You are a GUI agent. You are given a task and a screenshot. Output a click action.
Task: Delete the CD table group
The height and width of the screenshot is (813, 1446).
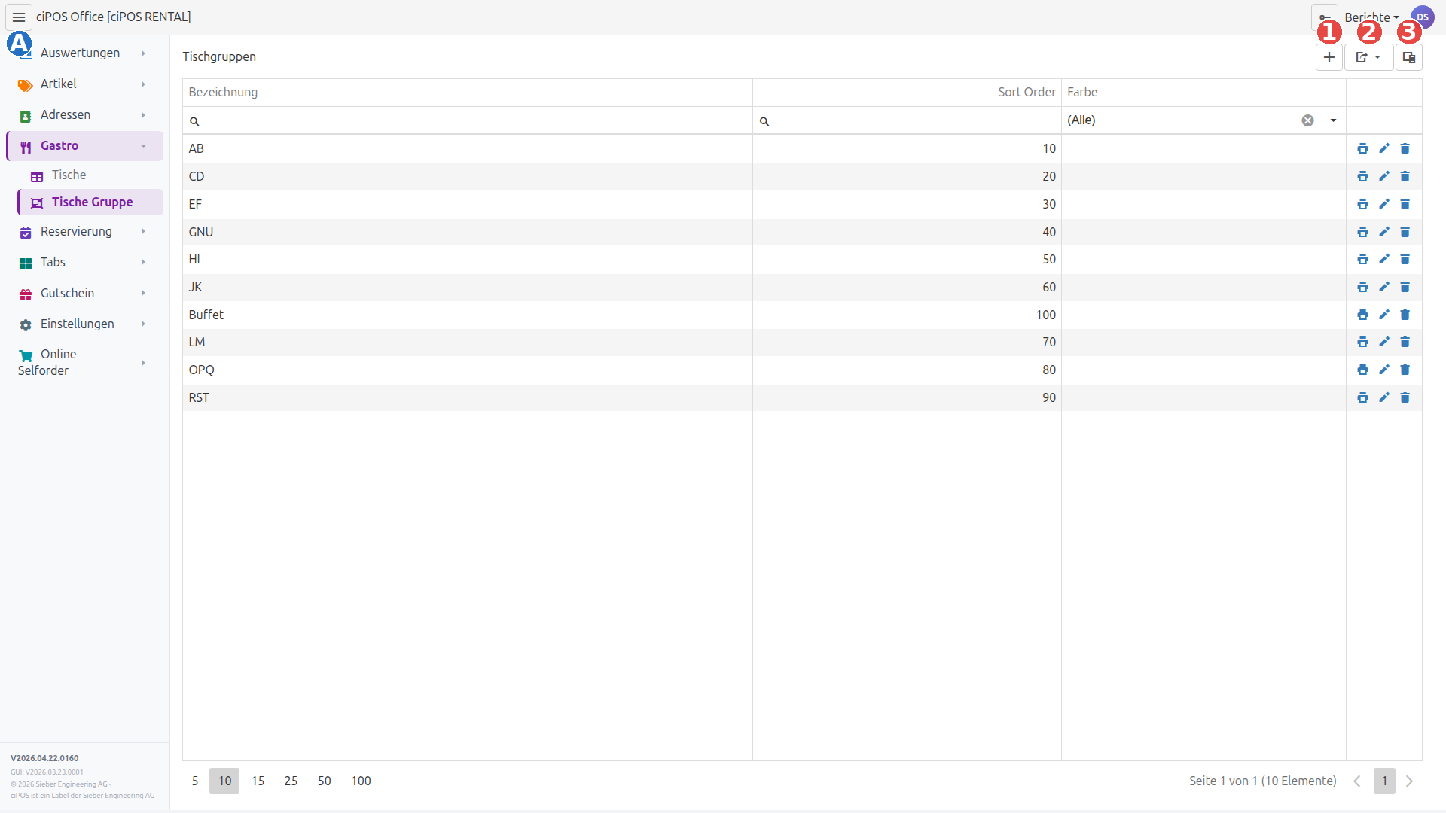click(1405, 176)
